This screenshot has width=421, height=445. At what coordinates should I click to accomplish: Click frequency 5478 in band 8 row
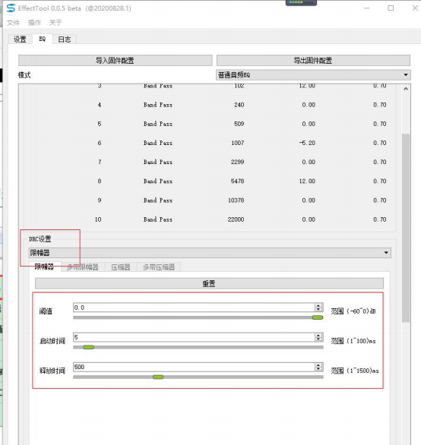pyautogui.click(x=238, y=181)
